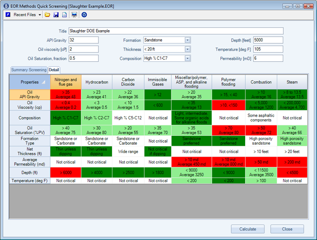Click the Recent Files shortcut icon
The image size is (317, 240).
pos(8,15)
